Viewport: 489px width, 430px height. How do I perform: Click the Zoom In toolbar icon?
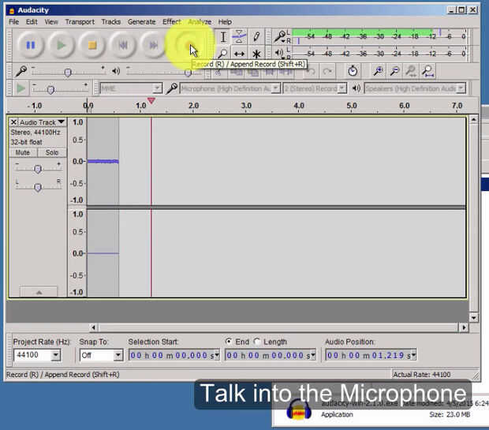coord(378,71)
